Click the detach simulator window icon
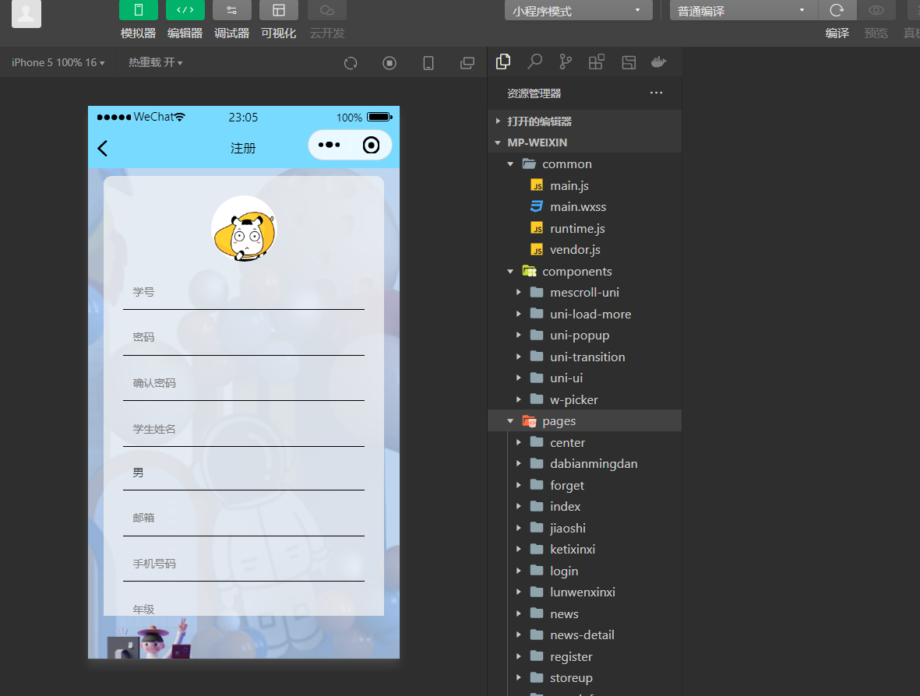 click(467, 63)
